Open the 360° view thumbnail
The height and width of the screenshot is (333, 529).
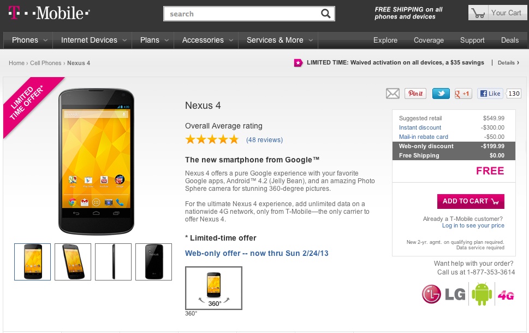(213, 288)
